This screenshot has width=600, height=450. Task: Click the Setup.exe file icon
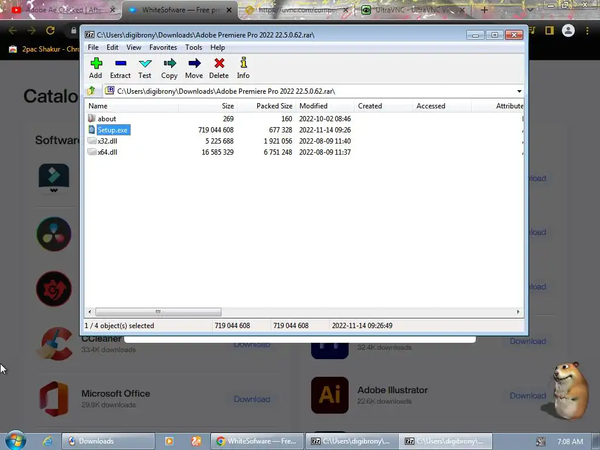[x=91, y=129]
